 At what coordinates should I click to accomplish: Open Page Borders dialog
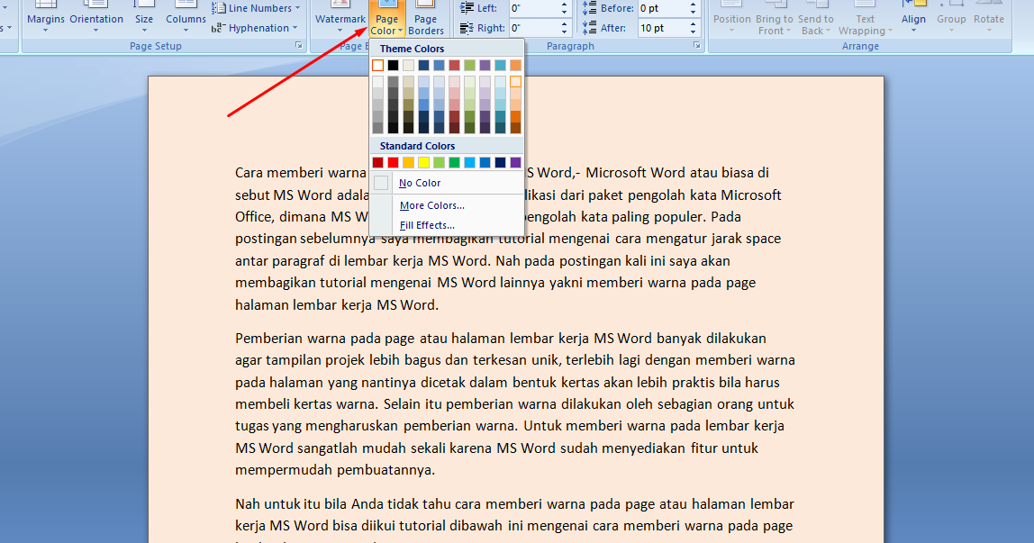[426, 19]
